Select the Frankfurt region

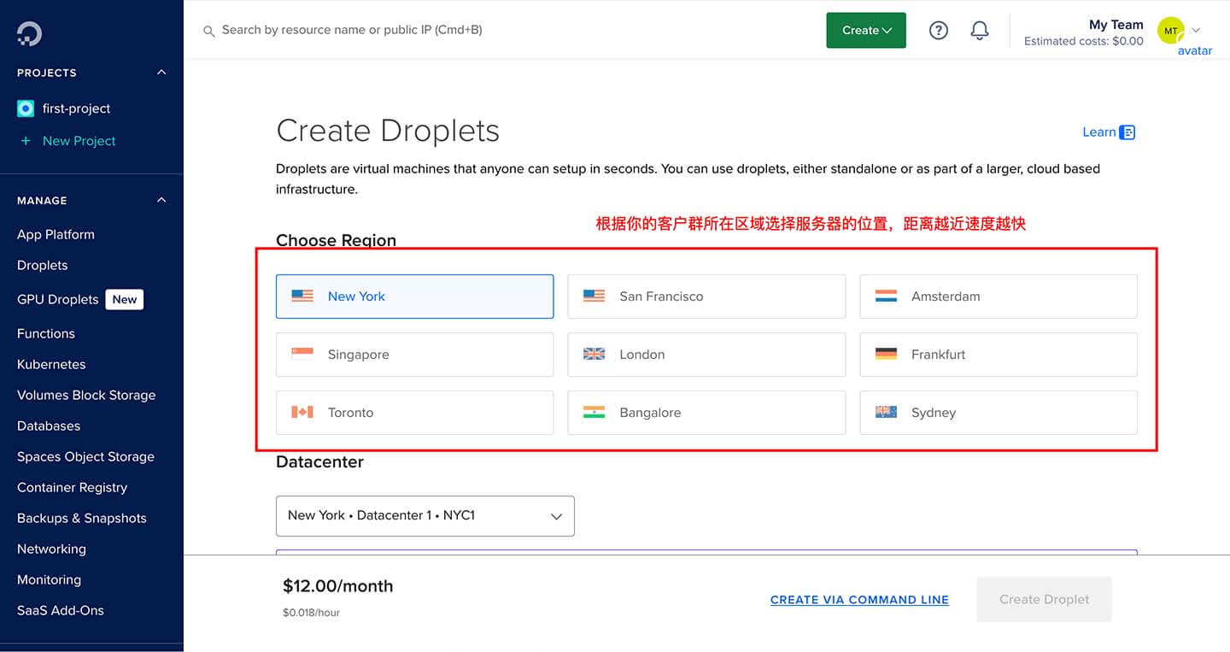(999, 355)
